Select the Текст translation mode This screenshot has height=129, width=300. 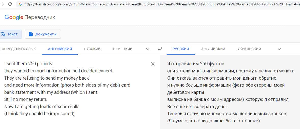(x=10, y=34)
